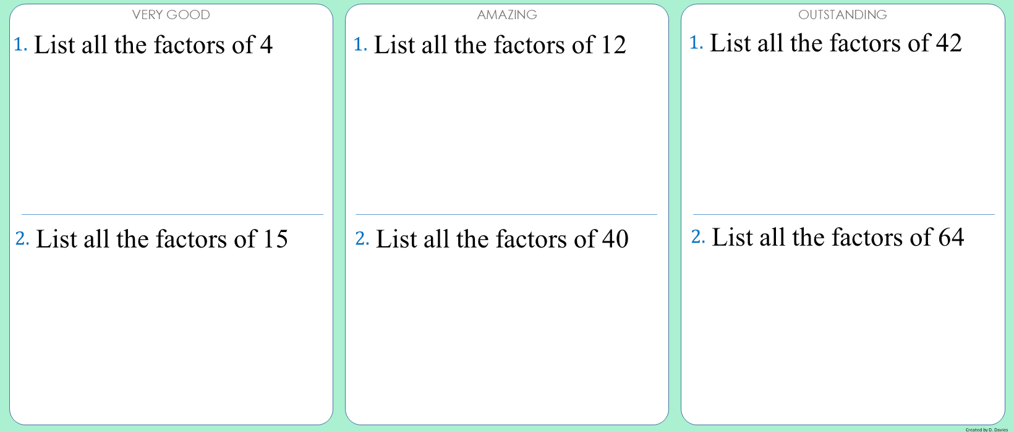The width and height of the screenshot is (1014, 432).
Task: Click the blue '2.' in the OUTSTANDING card
Action: coord(698,236)
